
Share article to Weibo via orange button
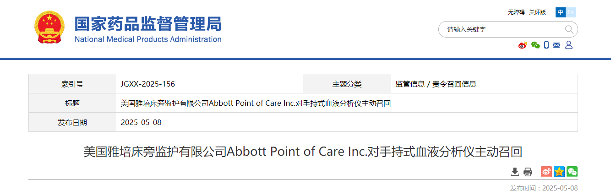(546, 172)
